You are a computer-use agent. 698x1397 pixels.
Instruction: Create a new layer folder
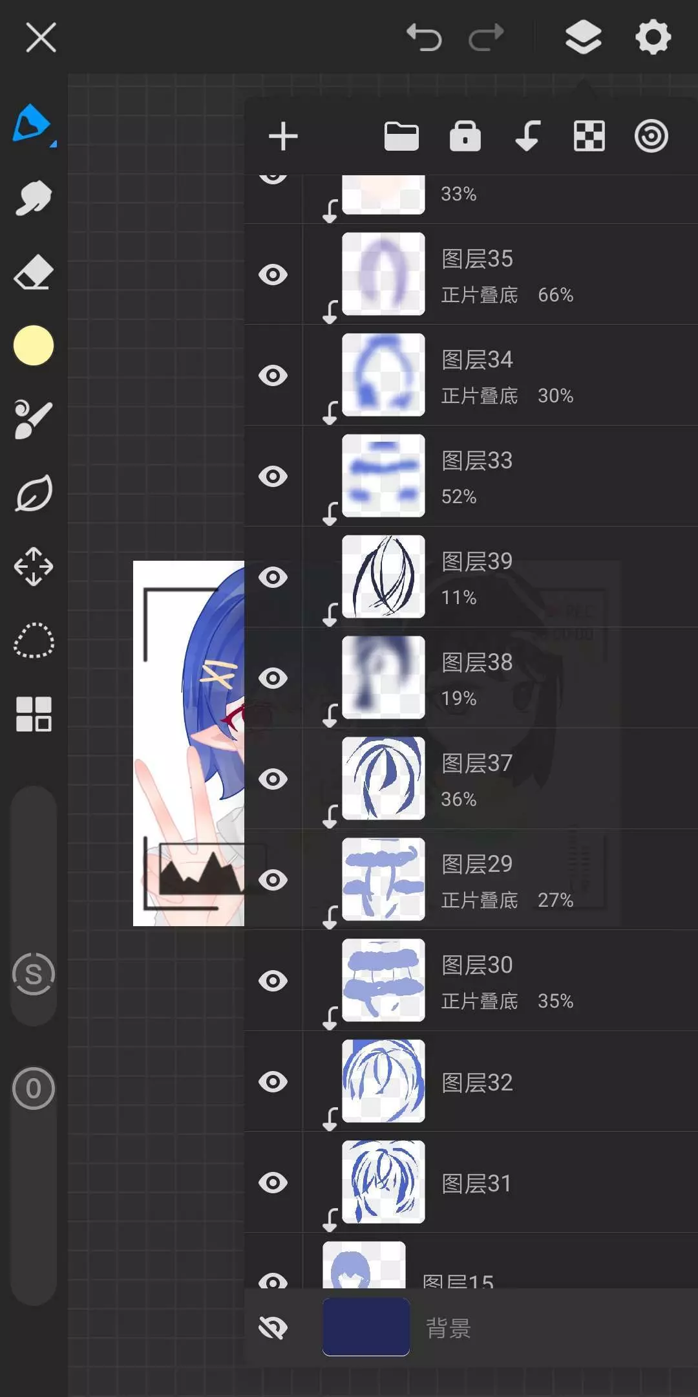(401, 136)
